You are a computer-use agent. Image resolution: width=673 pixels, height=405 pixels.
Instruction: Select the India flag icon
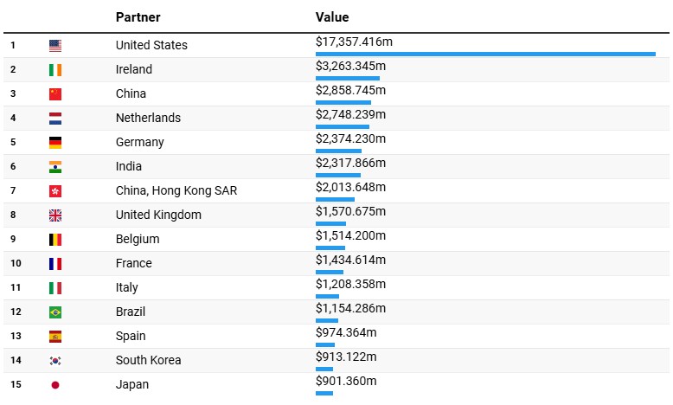55,167
